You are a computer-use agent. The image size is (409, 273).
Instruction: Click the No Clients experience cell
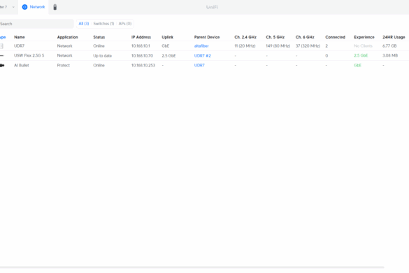[x=363, y=46]
